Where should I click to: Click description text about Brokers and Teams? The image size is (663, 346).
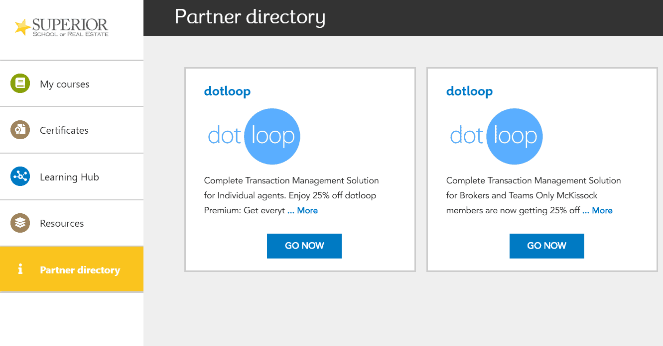[x=533, y=195]
